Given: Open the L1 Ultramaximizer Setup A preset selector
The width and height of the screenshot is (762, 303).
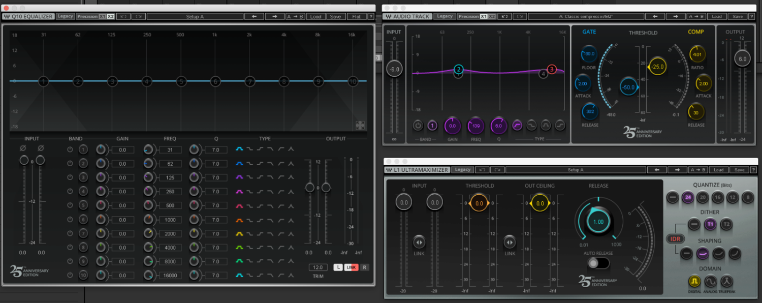Looking at the screenshot, I should pyautogui.click(x=576, y=170).
